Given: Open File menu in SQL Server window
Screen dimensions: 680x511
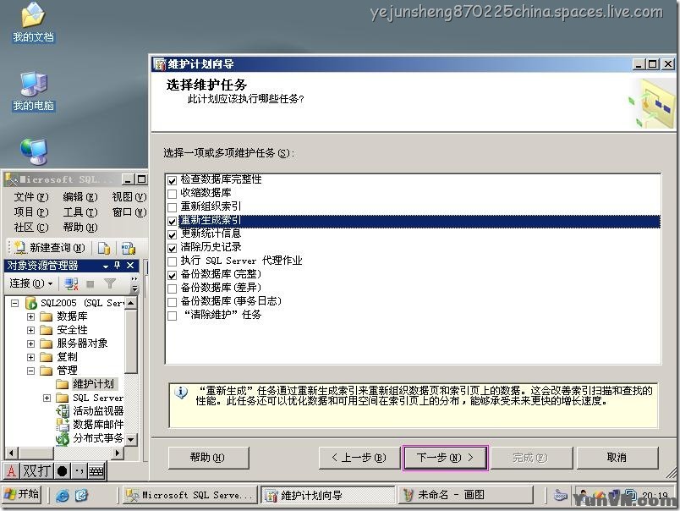Looking at the screenshot, I should [31, 197].
